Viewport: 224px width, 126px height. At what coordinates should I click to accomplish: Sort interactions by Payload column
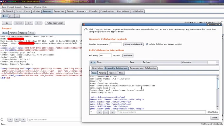pos(161,62)
